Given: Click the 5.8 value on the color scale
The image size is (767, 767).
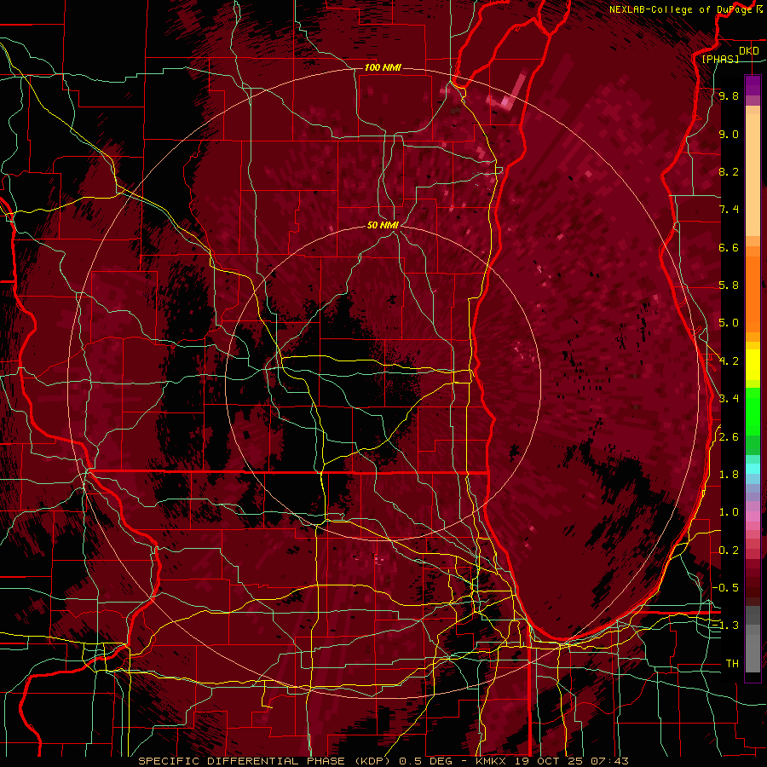Looking at the screenshot, I should point(729,285).
